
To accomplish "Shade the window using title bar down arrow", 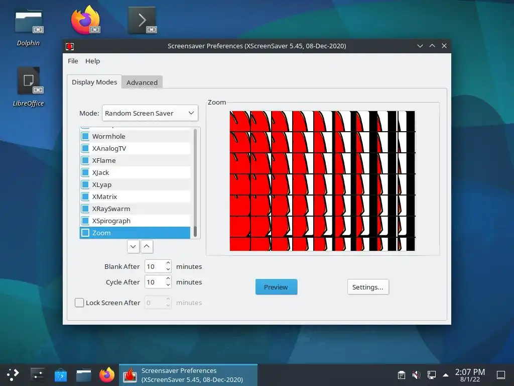I will (x=420, y=46).
